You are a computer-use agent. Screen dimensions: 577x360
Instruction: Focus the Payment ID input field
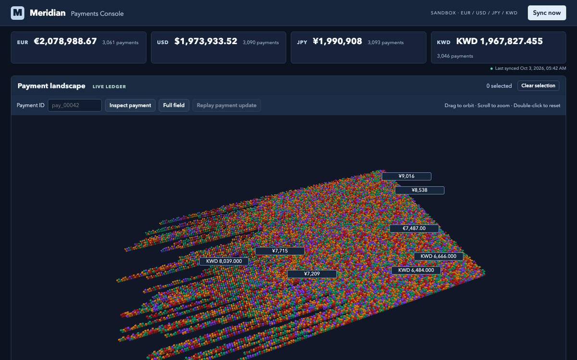click(x=75, y=105)
